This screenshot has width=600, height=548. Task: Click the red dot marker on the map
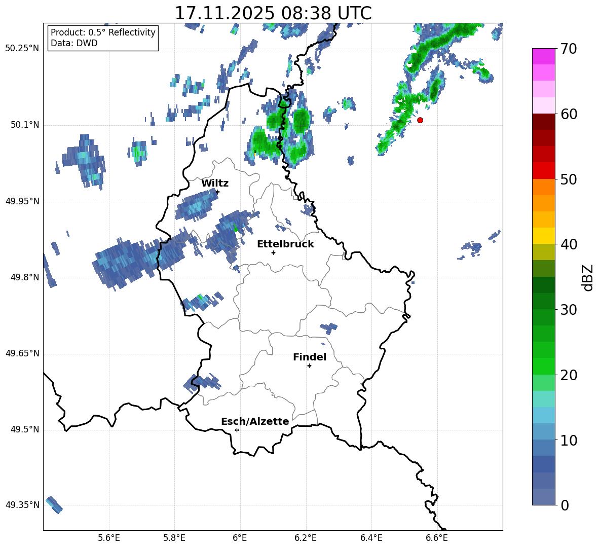[420, 120]
